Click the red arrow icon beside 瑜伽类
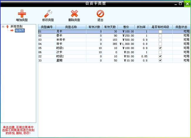This screenshot has height=138, width=191. tap(12, 30)
